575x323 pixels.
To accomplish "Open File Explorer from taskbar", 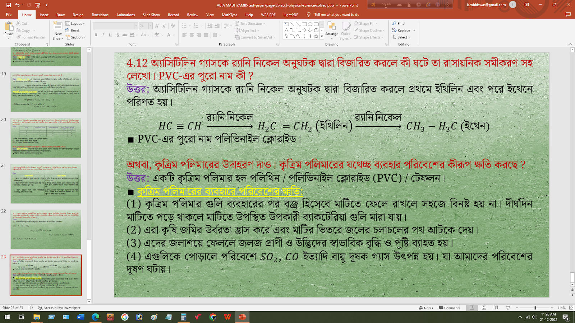I will pyautogui.click(x=36, y=317).
